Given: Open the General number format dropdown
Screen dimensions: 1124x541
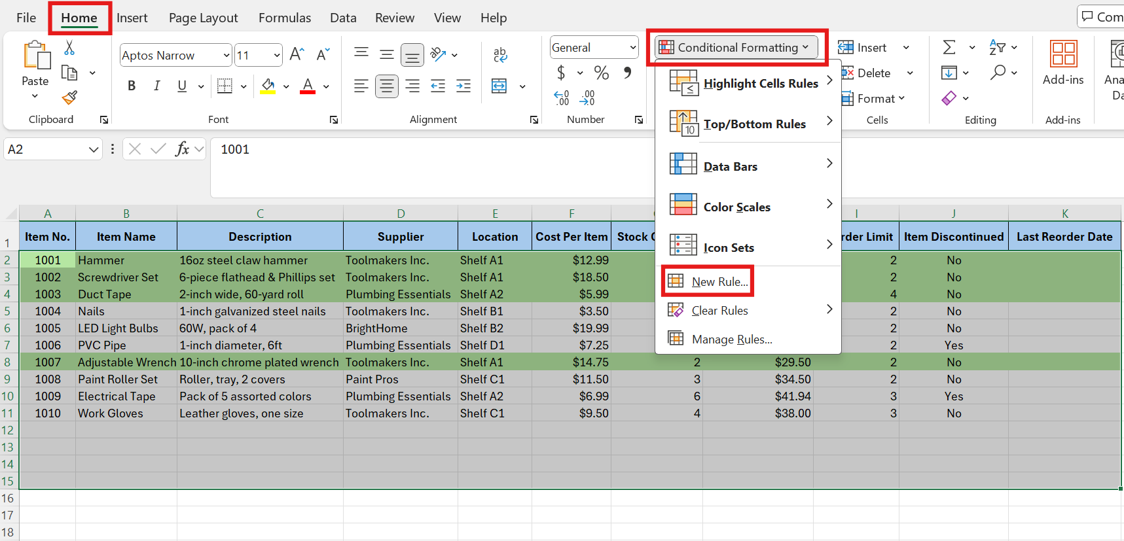Looking at the screenshot, I should pos(632,48).
